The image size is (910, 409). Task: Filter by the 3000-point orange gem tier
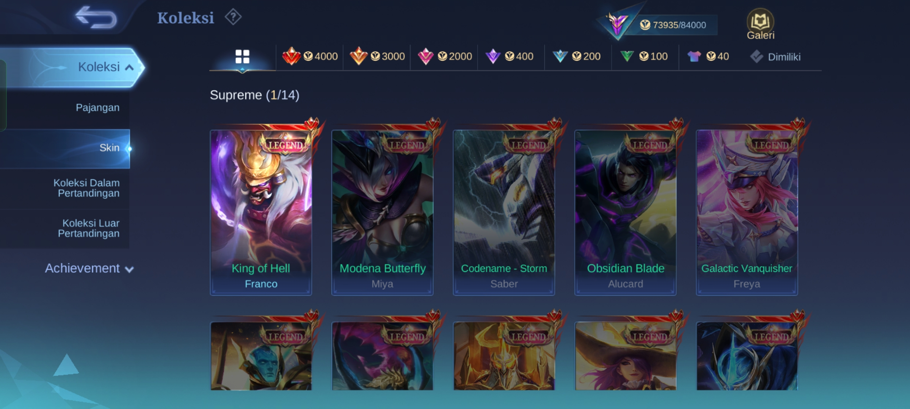(377, 56)
